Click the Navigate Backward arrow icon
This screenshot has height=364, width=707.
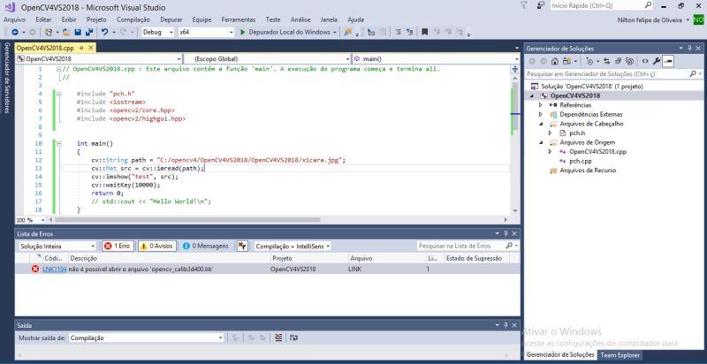tap(15, 33)
